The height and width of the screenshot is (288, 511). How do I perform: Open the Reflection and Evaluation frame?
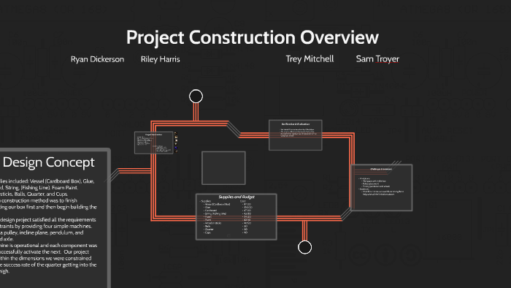point(295,135)
